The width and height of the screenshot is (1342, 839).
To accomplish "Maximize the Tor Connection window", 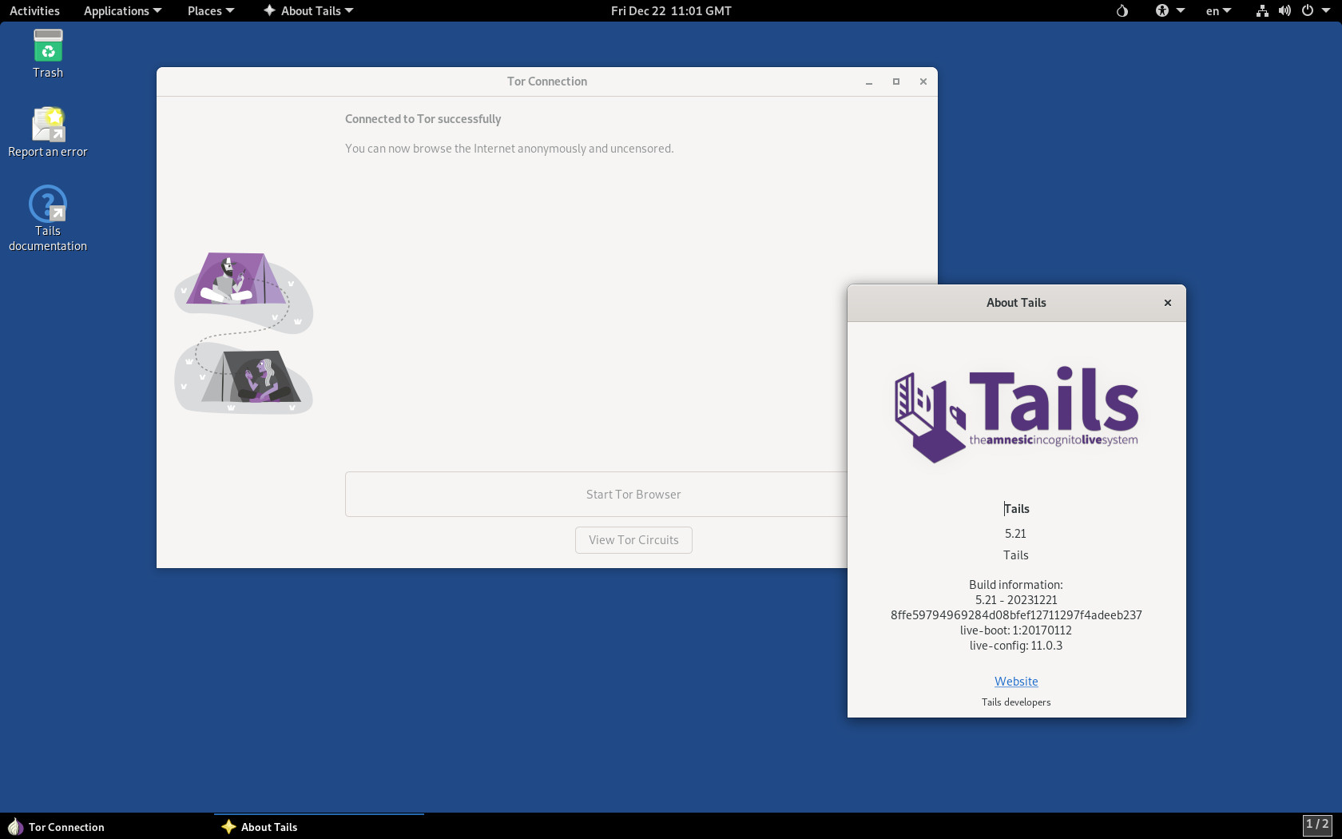I will pyautogui.click(x=896, y=82).
